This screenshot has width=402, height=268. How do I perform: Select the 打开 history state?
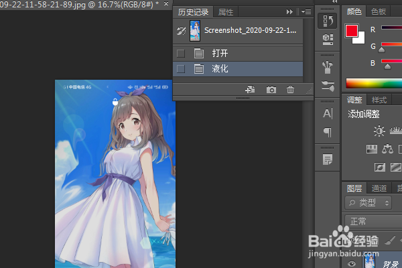coord(238,54)
